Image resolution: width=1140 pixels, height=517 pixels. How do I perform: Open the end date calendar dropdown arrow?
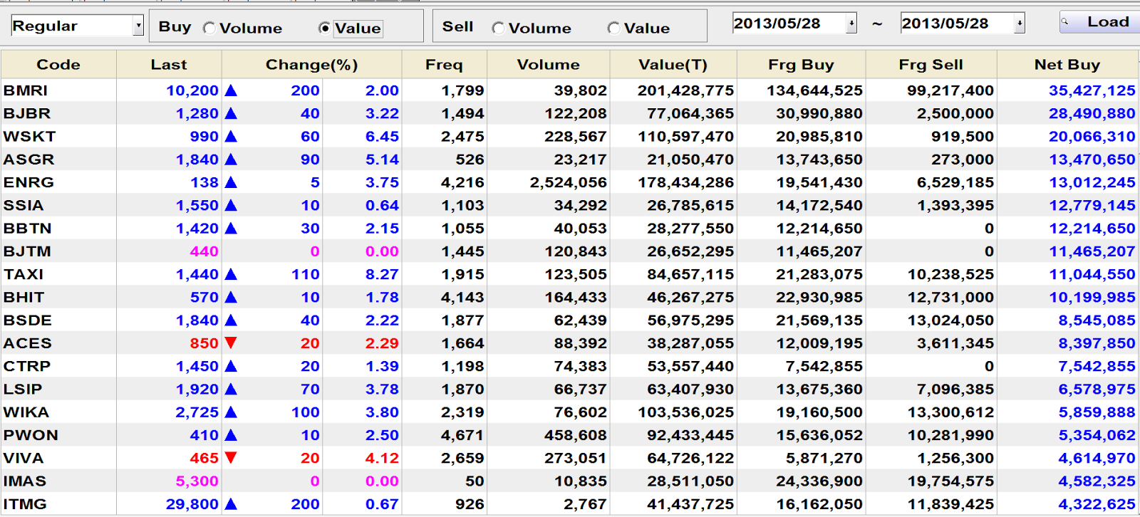(x=1020, y=23)
